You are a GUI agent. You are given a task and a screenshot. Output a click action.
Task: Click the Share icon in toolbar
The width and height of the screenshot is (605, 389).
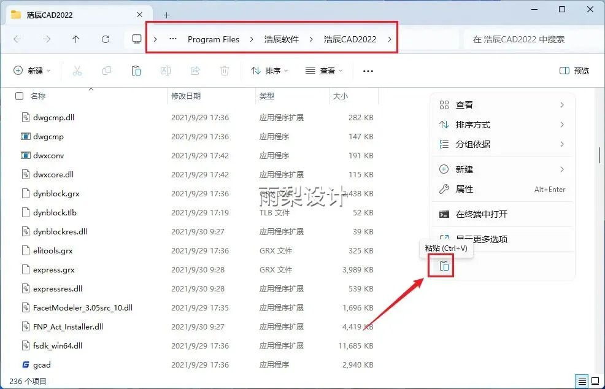195,71
